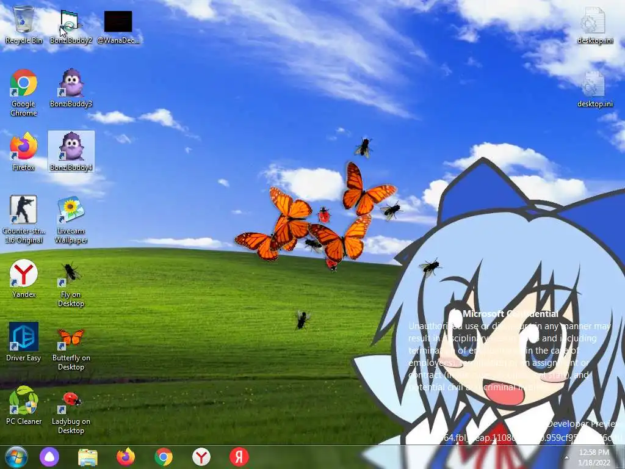Select the PC Cleaner shortcut

tap(24, 405)
